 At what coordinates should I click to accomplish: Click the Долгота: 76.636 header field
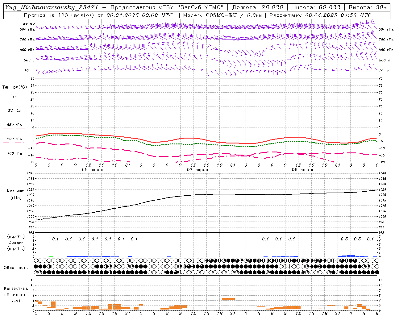258,7
